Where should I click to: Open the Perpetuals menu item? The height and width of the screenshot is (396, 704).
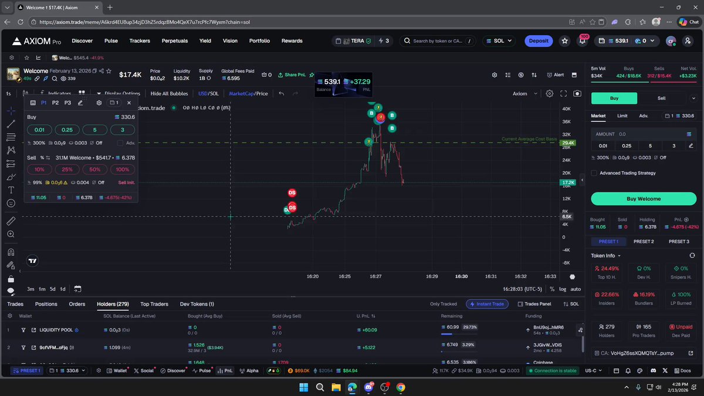[x=175, y=41]
